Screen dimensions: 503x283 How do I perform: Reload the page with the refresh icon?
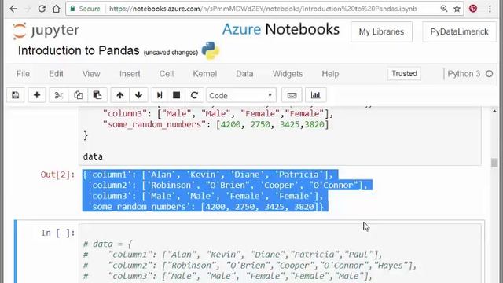pyautogui.click(x=42, y=9)
